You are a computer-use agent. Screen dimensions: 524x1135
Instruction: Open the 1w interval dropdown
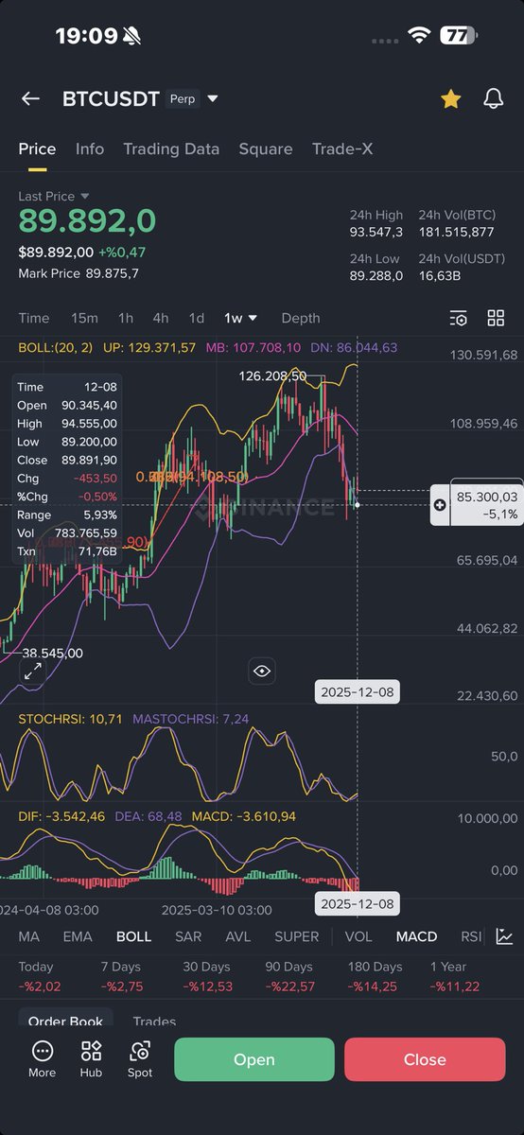[240, 318]
